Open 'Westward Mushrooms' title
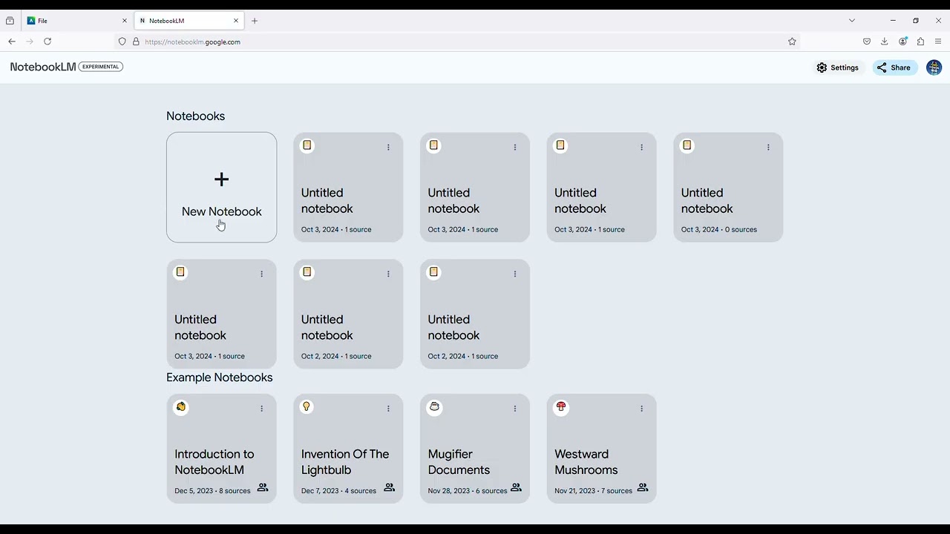The height and width of the screenshot is (534, 950). pyautogui.click(x=586, y=462)
